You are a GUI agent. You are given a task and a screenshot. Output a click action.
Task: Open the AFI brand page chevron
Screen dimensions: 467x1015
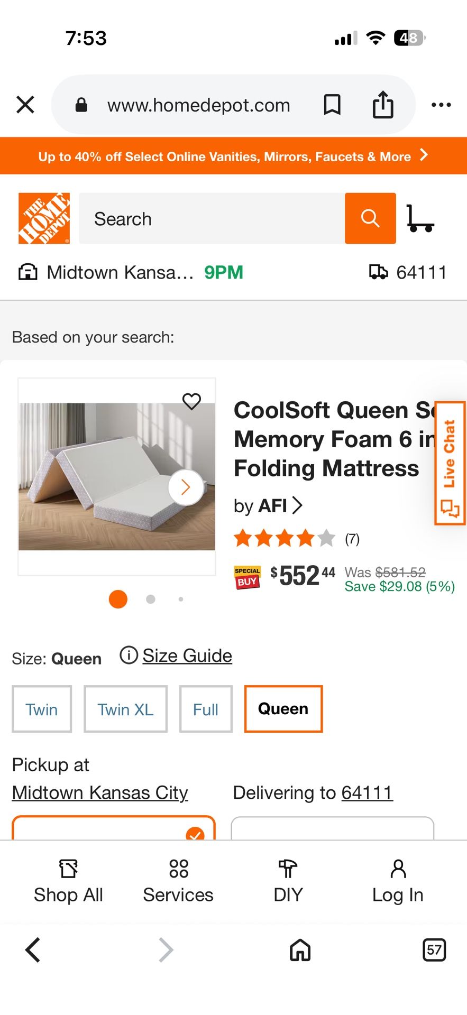pos(299,505)
